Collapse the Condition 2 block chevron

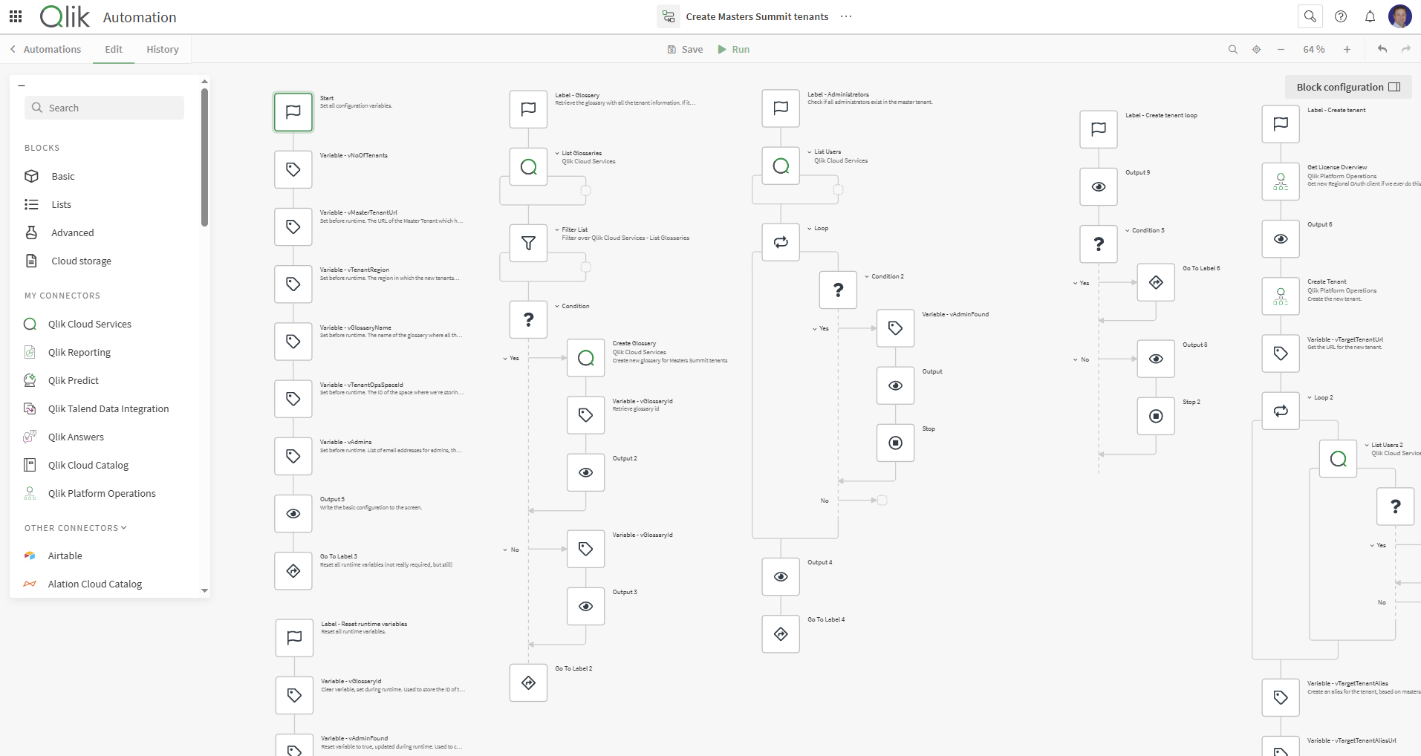[867, 276]
